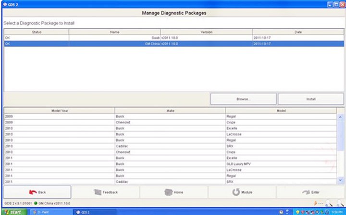The width and height of the screenshot is (346, 215).
Task: Click the scroll up arrow in the vehicle list
Action: pyautogui.click(x=340, y=117)
